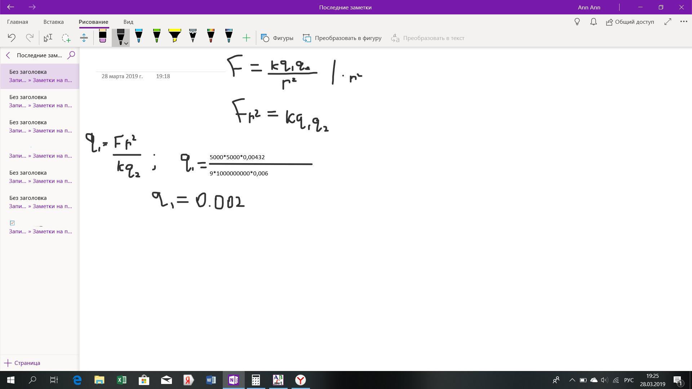692x389 pixels.
Task: Switch to the Вид tab
Action: (x=128, y=22)
